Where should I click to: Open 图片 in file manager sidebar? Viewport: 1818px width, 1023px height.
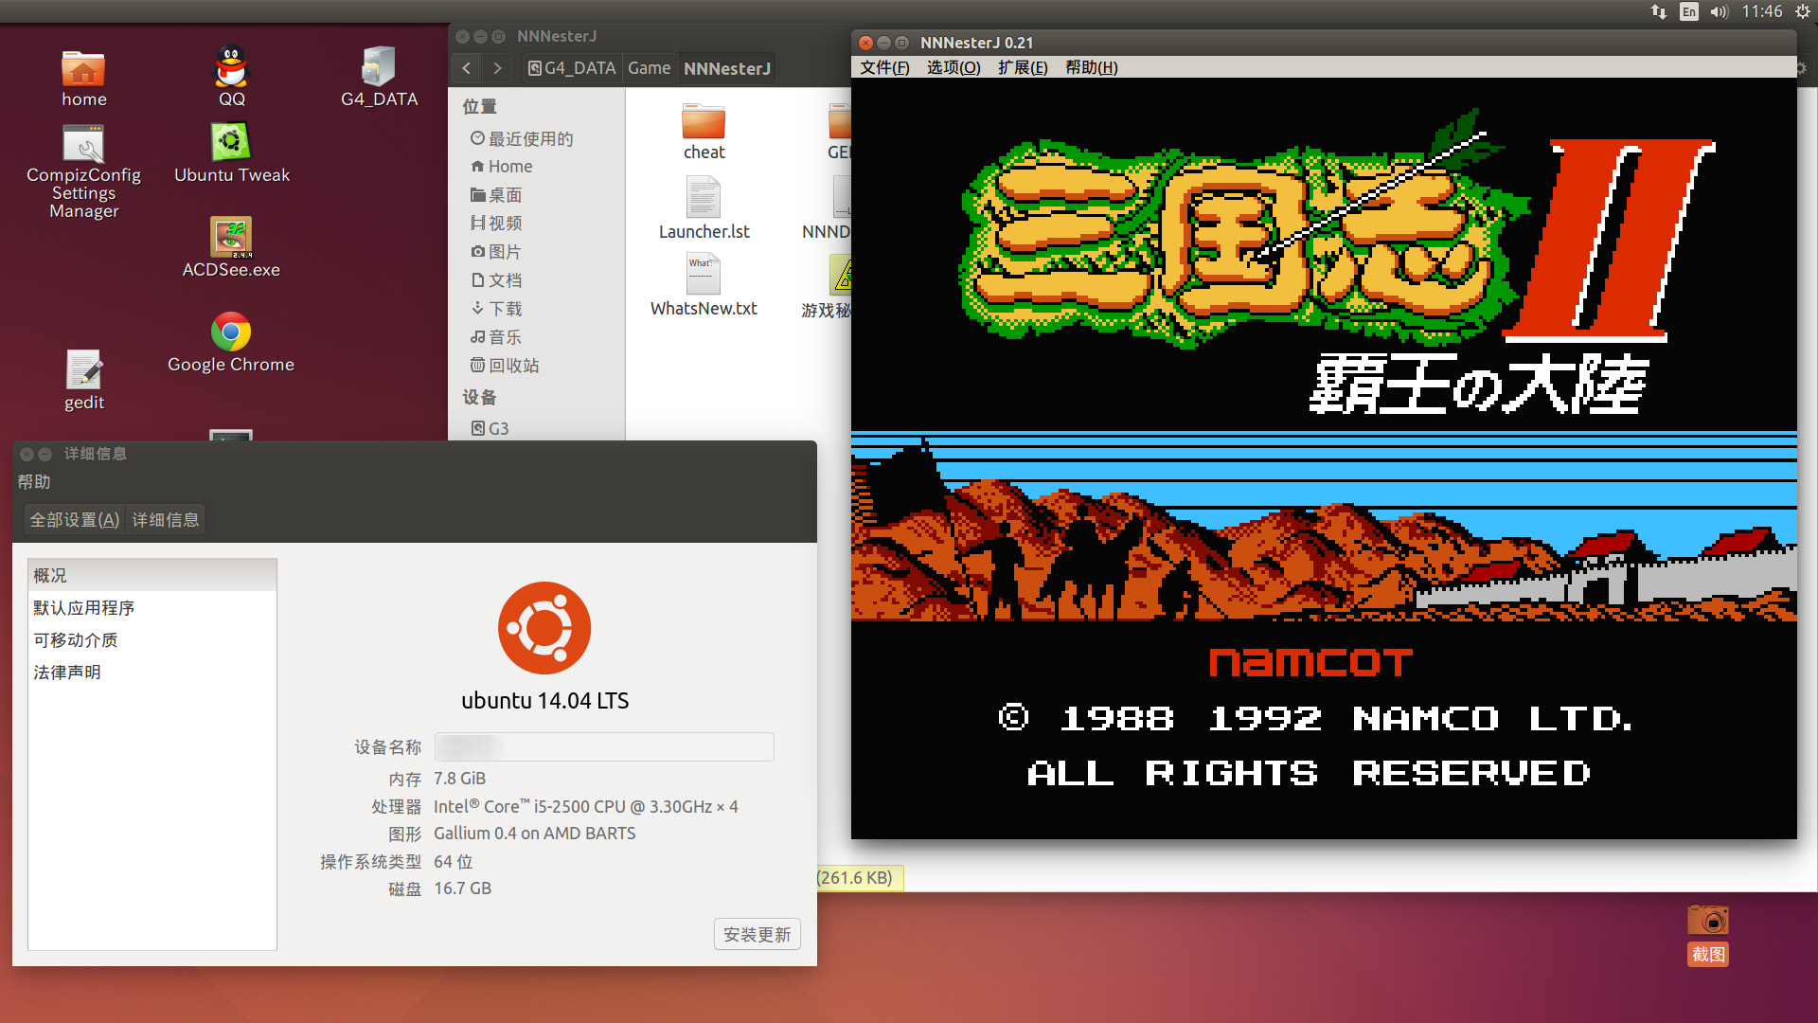click(x=496, y=251)
